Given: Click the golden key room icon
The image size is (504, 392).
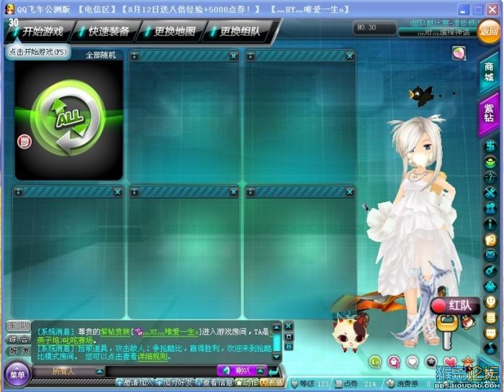Looking at the screenshot, I should [x=447, y=331].
